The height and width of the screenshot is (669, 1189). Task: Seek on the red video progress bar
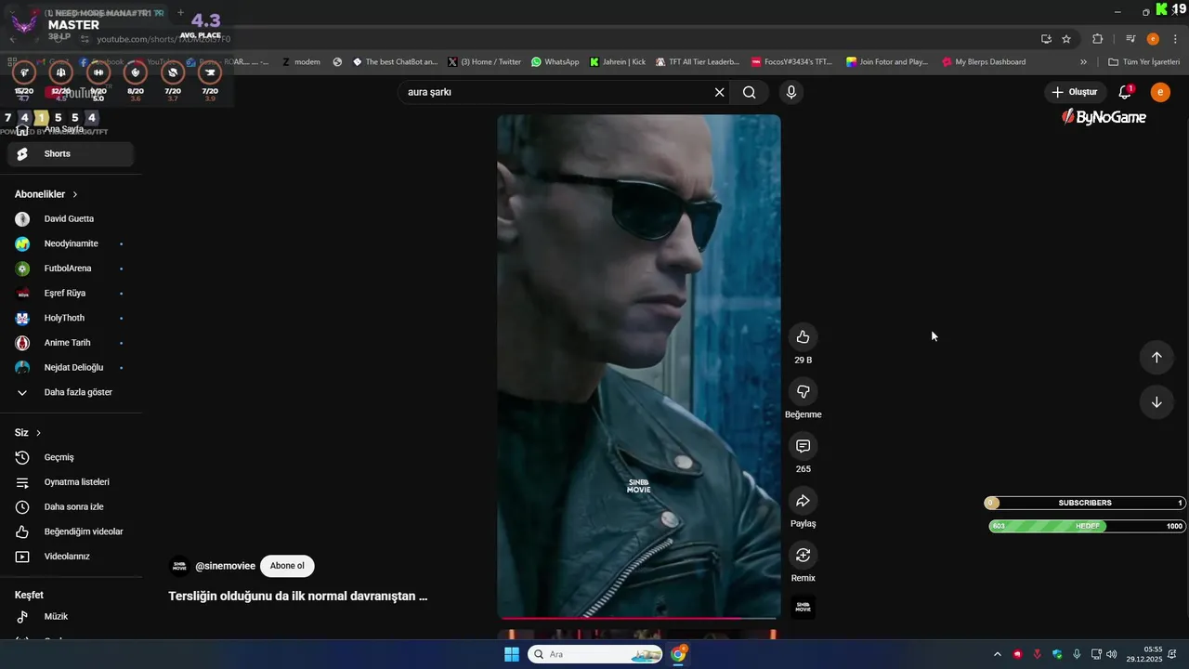click(x=639, y=618)
